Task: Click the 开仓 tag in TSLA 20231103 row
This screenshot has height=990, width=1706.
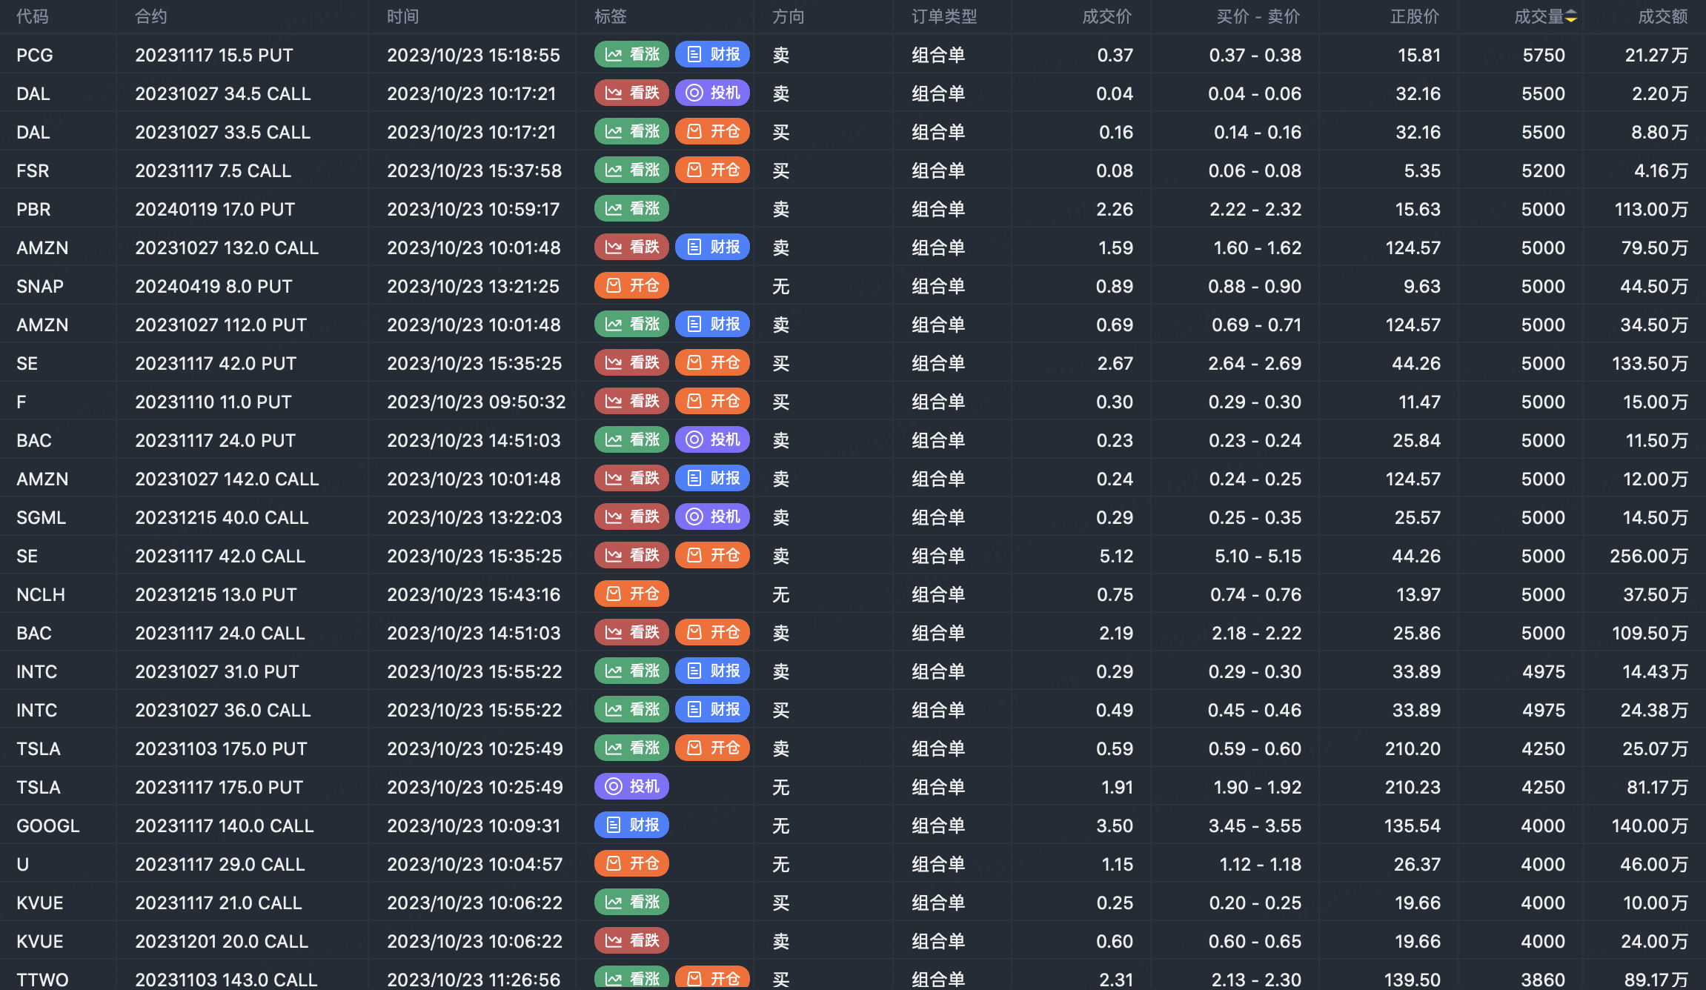Action: point(712,748)
